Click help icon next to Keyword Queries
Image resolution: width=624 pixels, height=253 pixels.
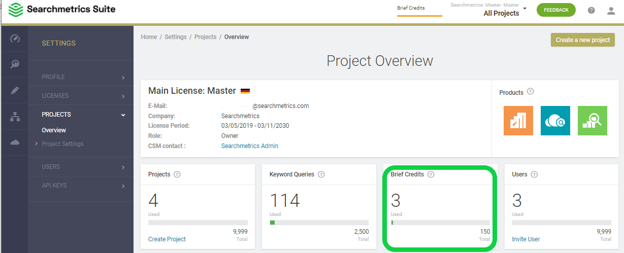[x=321, y=174]
